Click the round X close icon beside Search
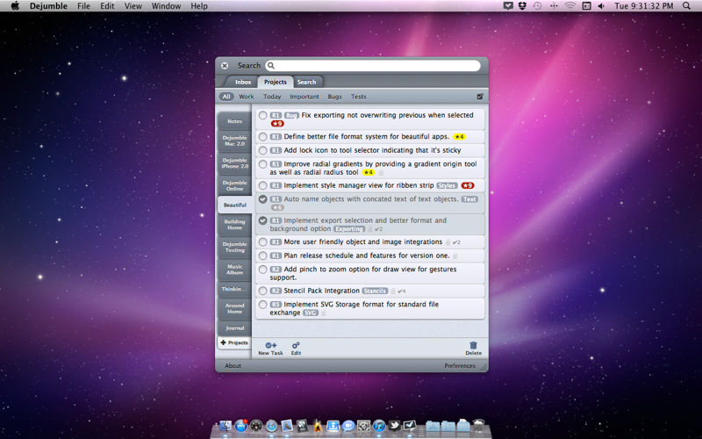This screenshot has width=702, height=439. tap(225, 65)
